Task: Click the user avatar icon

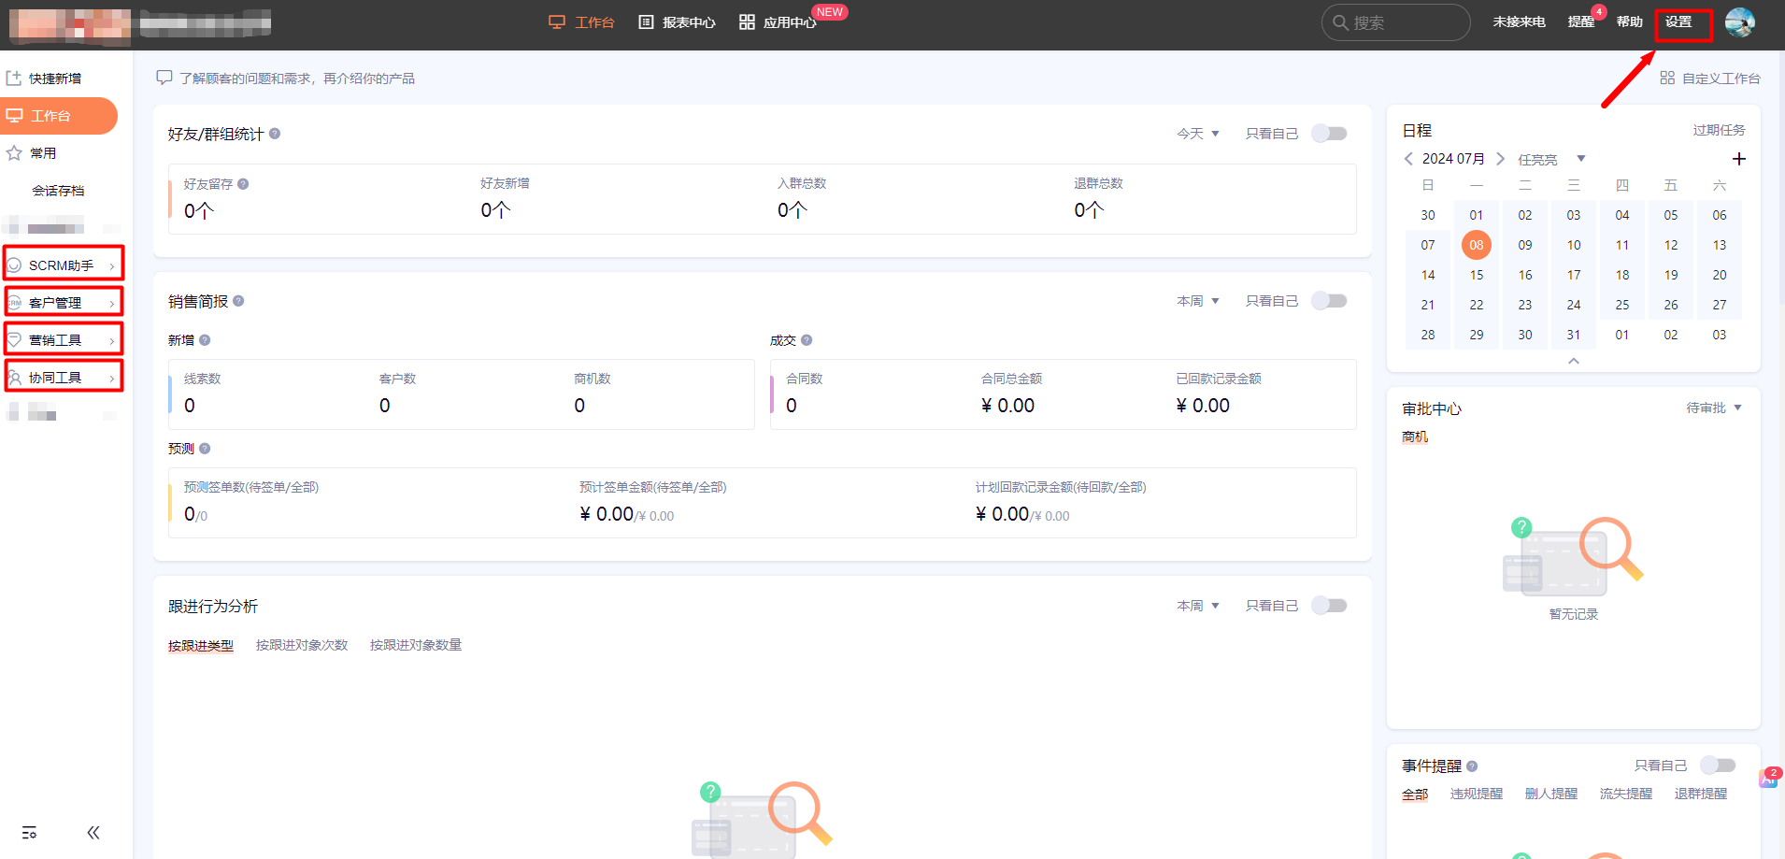Action: pos(1739,22)
